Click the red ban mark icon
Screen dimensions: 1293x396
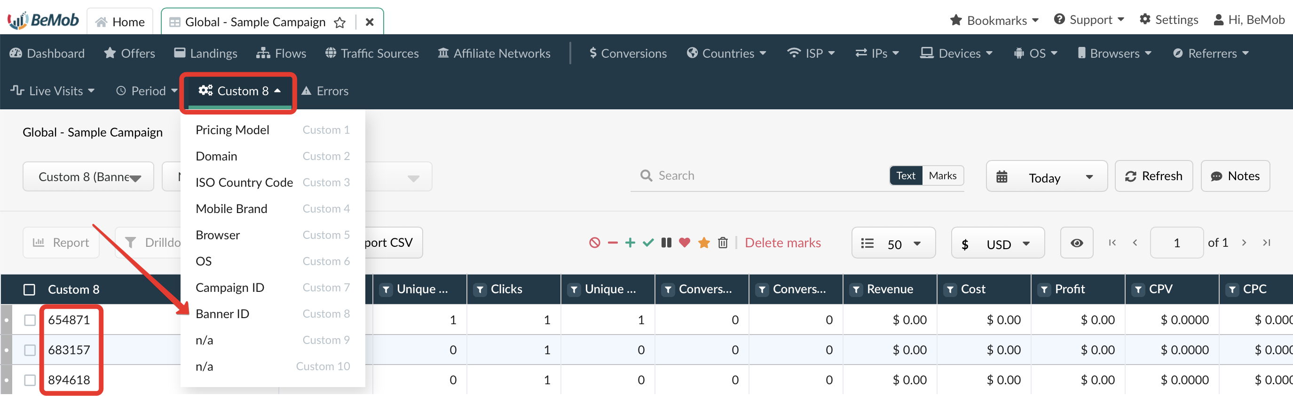594,243
